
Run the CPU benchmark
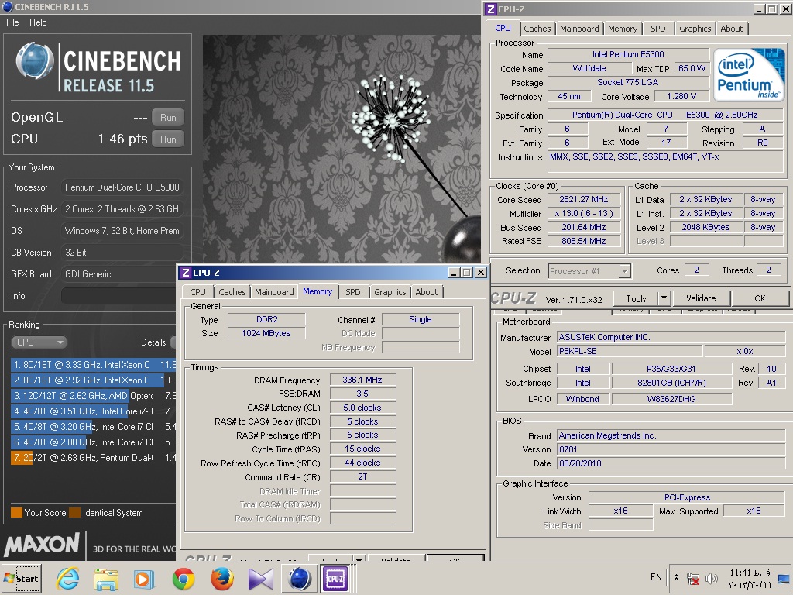click(168, 139)
